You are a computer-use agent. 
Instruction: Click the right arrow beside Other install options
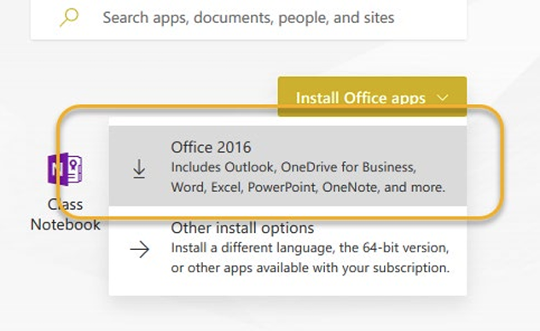(140, 249)
